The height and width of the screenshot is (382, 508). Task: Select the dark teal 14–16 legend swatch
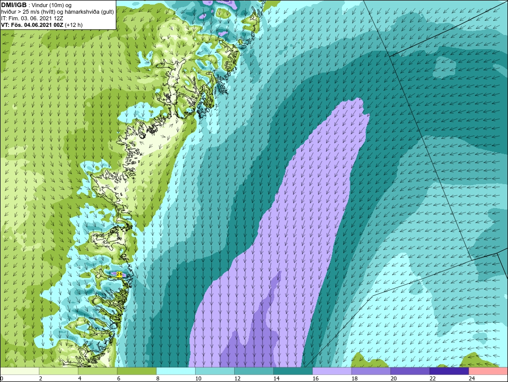[293, 371]
